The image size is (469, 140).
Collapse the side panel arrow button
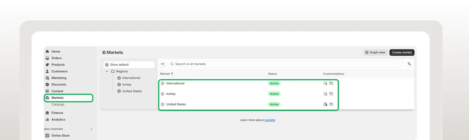[163, 64]
